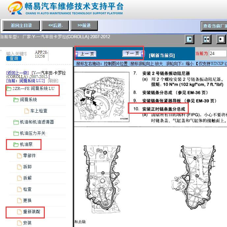Screen dimensions: 227x227
Task: Click the 机油和机油滤清器 folder icon
Action: pyautogui.click(x=16, y=122)
